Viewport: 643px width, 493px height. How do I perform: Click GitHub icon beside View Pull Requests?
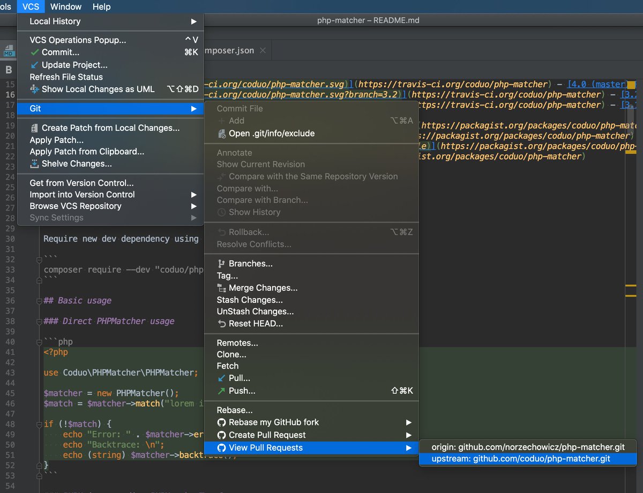pyautogui.click(x=222, y=448)
